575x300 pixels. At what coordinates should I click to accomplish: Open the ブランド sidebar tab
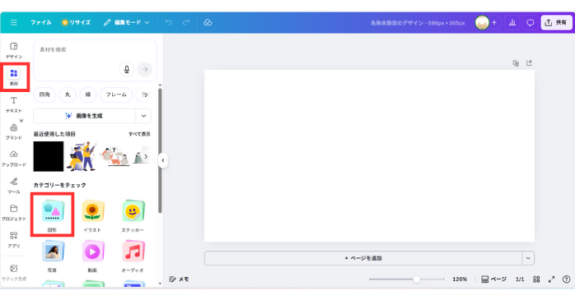point(13,132)
